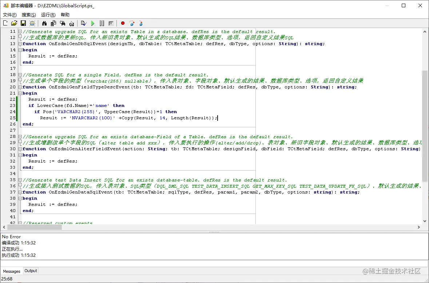Open the 搜索(S) menu
The height and width of the screenshot is (283, 429).
(x=29, y=15)
